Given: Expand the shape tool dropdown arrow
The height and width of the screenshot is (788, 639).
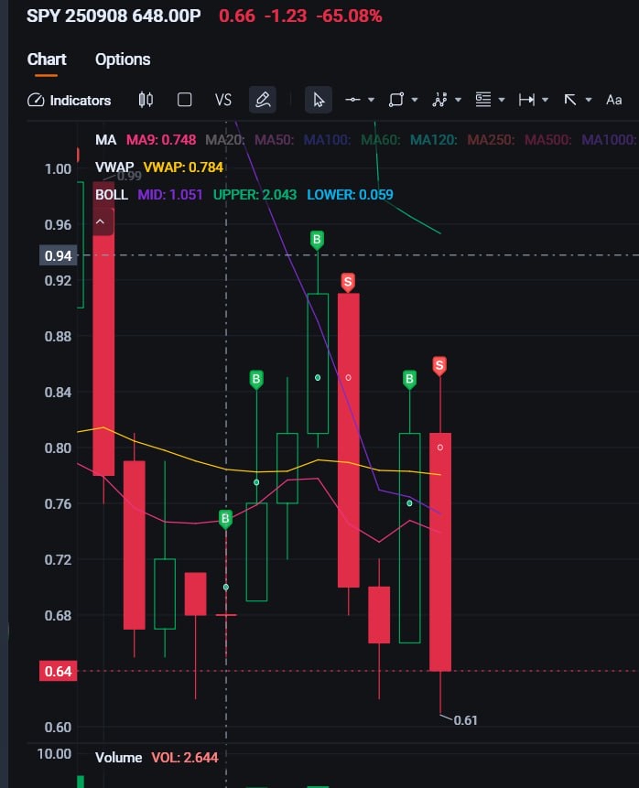Looking at the screenshot, I should pos(415,100).
